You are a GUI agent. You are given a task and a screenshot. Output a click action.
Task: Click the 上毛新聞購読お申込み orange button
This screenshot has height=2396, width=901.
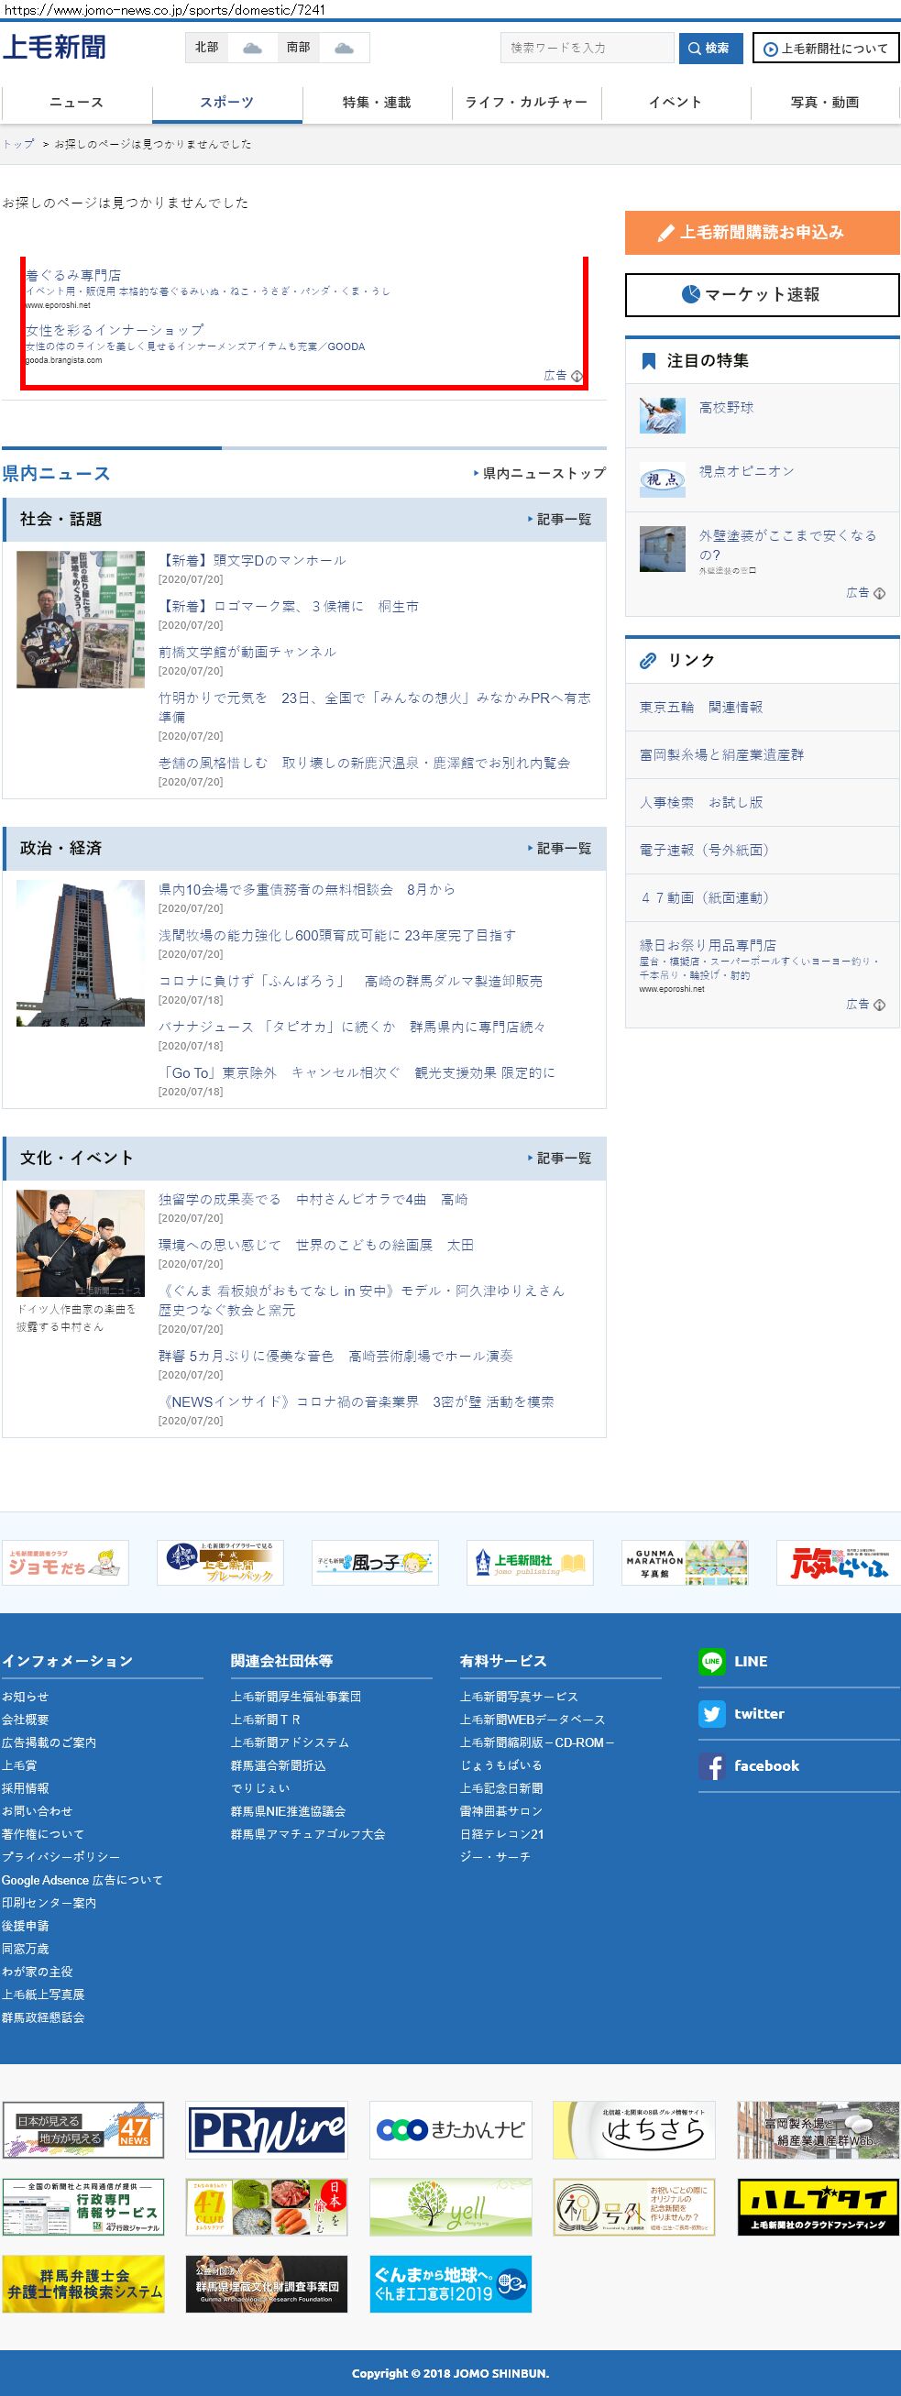click(x=762, y=233)
